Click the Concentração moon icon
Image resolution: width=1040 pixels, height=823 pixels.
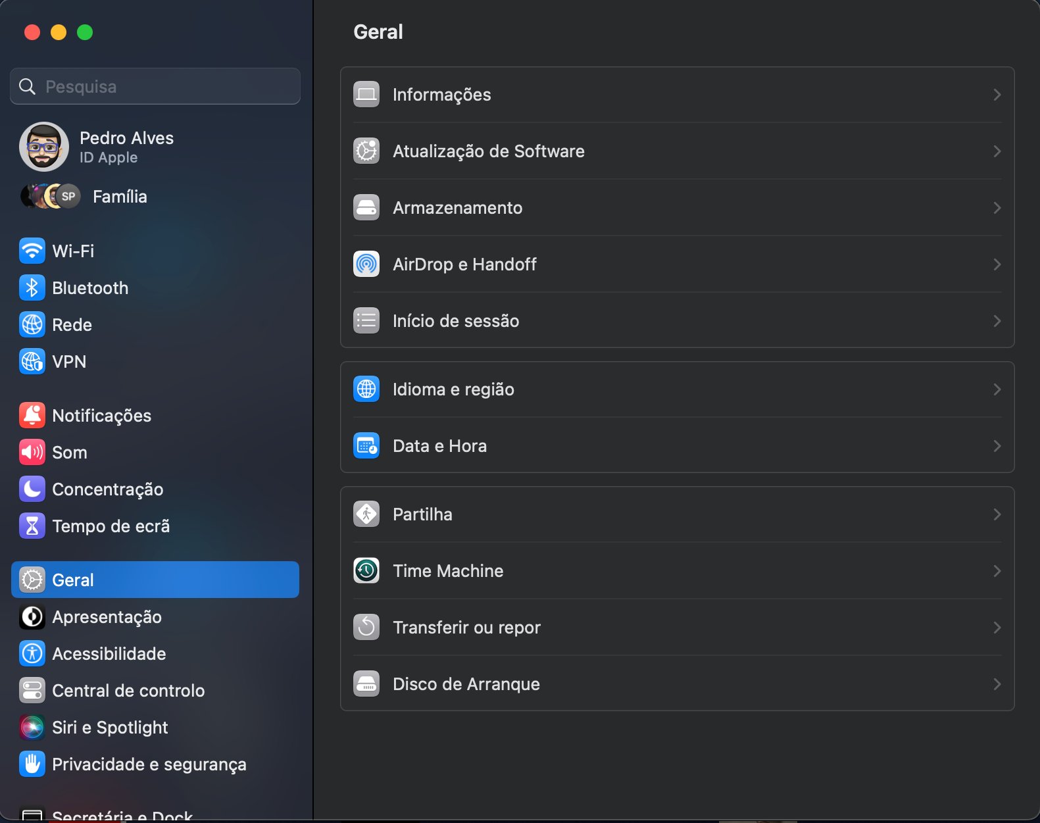(32, 489)
